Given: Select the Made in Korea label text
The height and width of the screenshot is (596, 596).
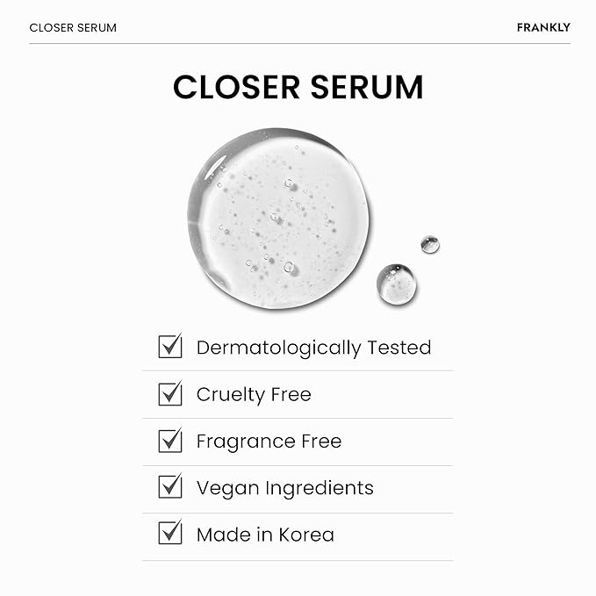Looking at the screenshot, I should [265, 535].
